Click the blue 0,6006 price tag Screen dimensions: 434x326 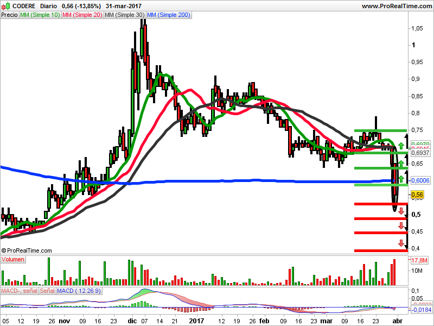tap(420, 180)
